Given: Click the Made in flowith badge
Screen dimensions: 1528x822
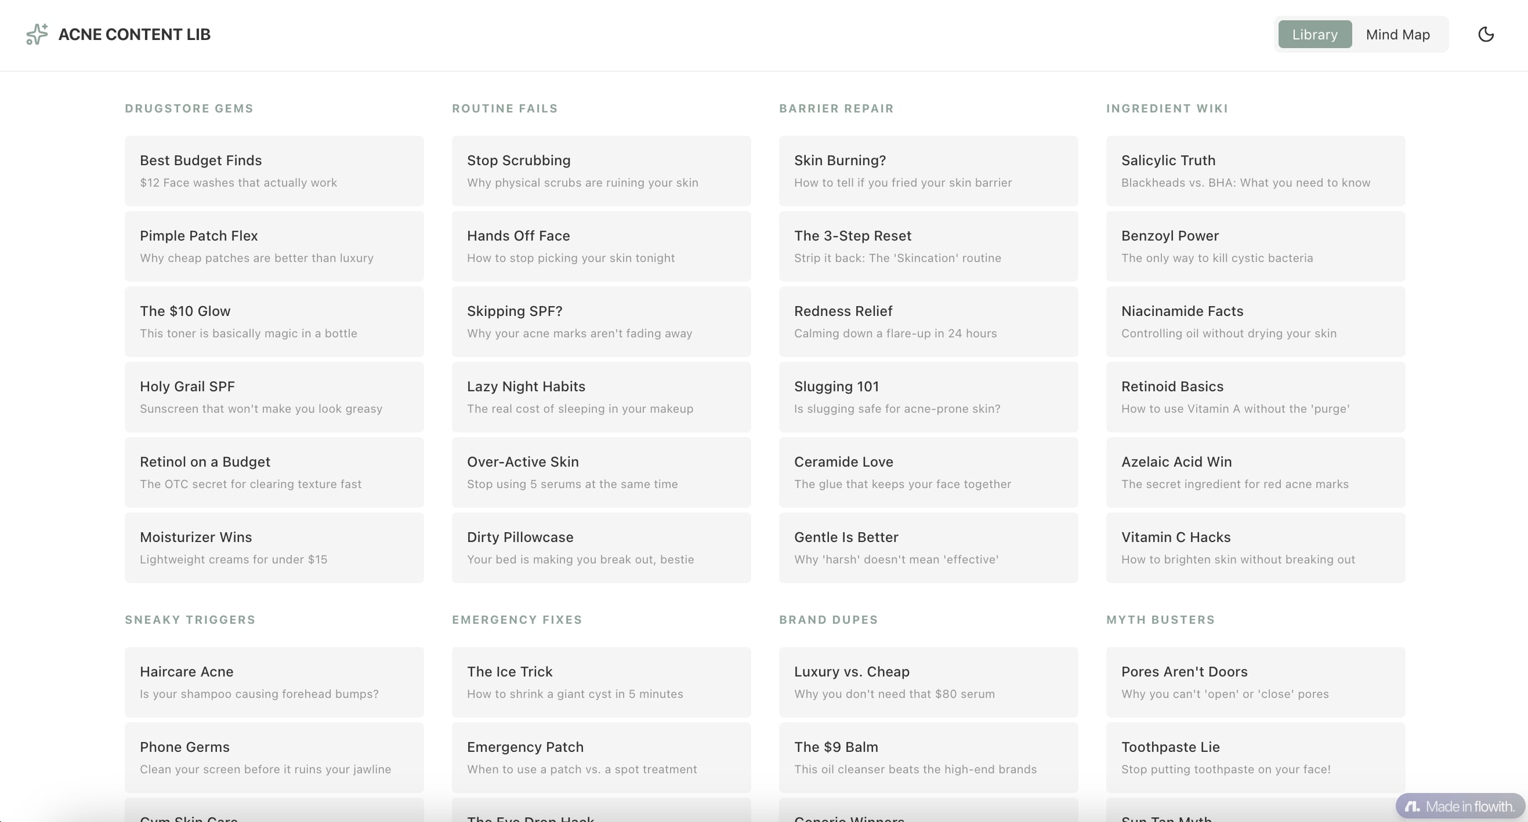Looking at the screenshot, I should tap(1459, 806).
